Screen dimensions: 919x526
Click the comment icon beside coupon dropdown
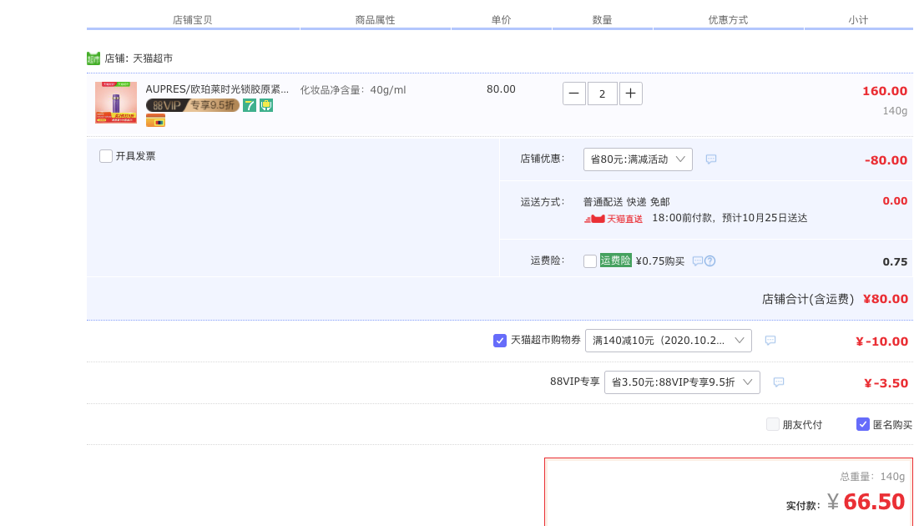point(770,340)
